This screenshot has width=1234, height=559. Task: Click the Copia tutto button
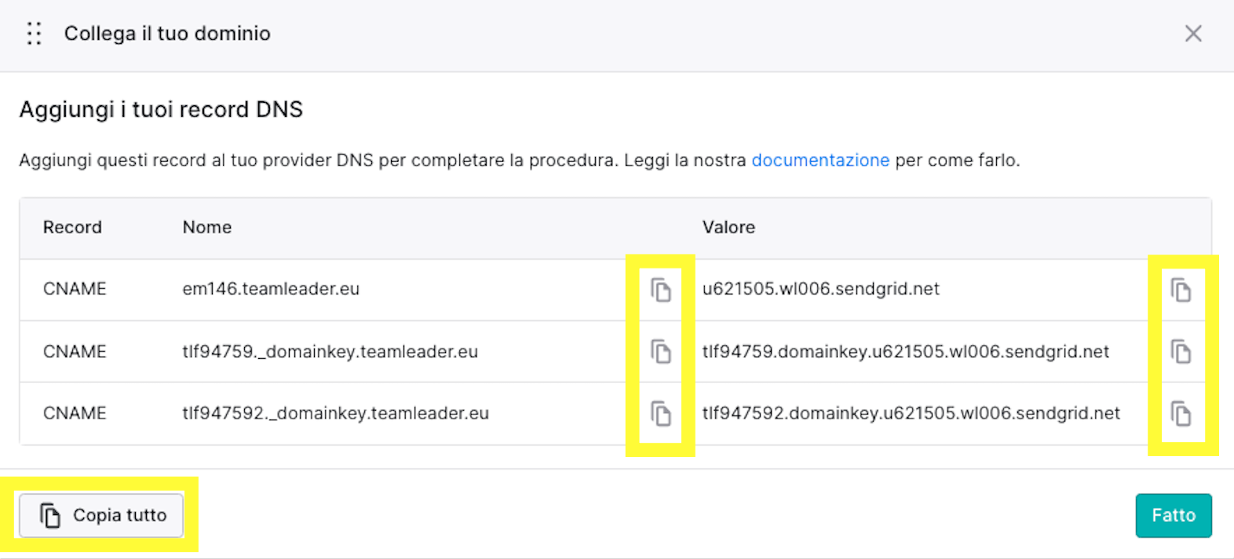click(101, 515)
